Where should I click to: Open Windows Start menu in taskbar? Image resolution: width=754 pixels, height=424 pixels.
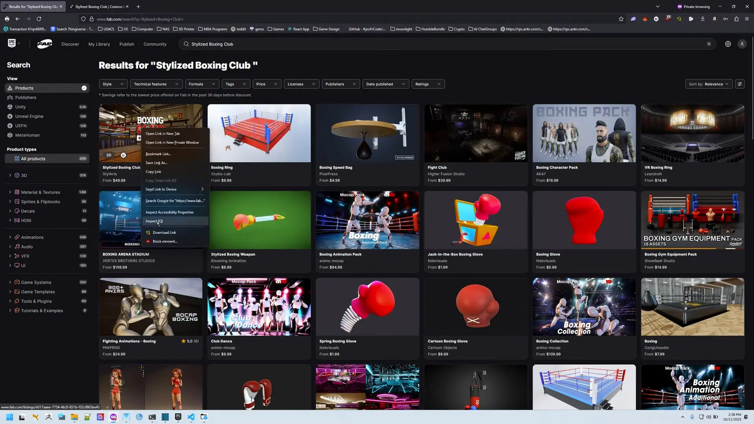pos(9,417)
